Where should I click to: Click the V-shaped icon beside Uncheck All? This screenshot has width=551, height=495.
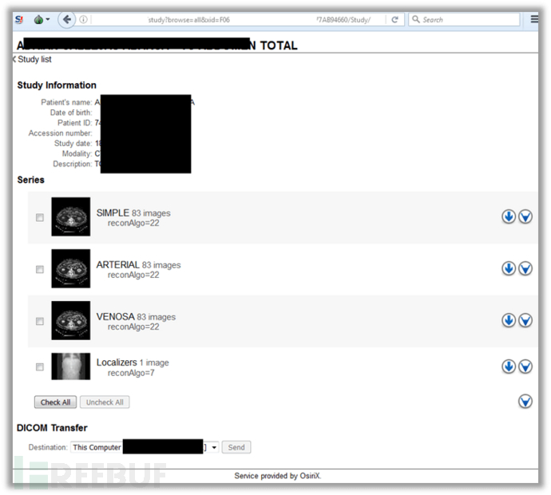click(x=525, y=402)
